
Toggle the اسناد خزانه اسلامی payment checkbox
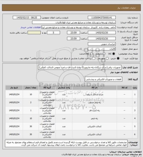tap(94, 58)
